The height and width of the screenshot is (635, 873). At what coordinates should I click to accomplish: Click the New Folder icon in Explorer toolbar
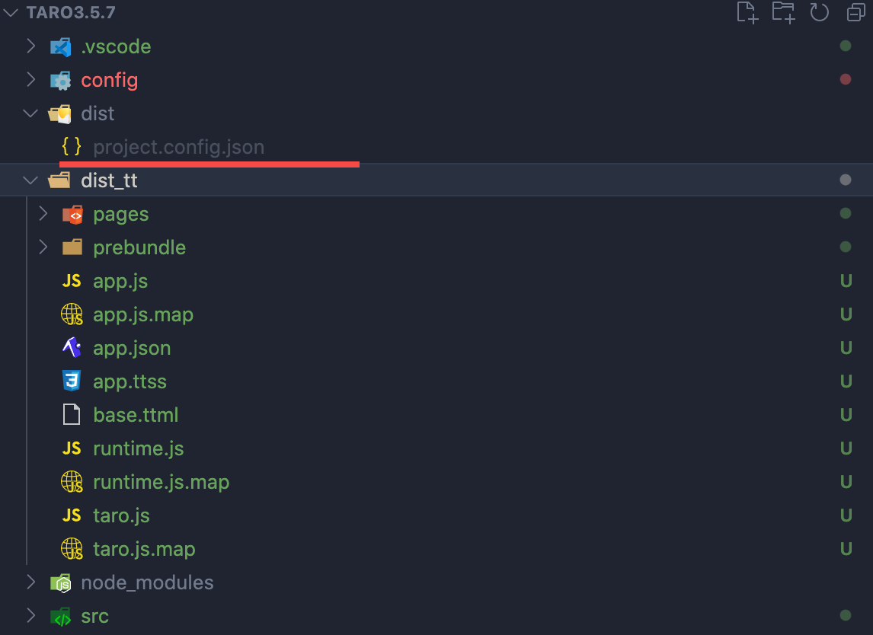pyautogui.click(x=783, y=12)
